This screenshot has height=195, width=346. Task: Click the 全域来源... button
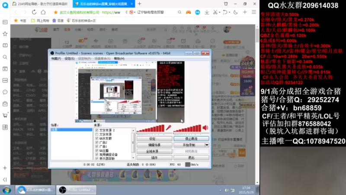click(x=154, y=151)
